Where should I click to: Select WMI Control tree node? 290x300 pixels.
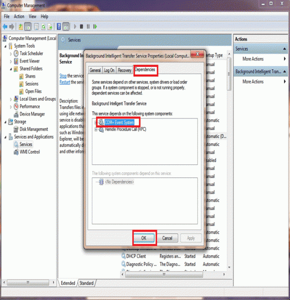coord(30,152)
